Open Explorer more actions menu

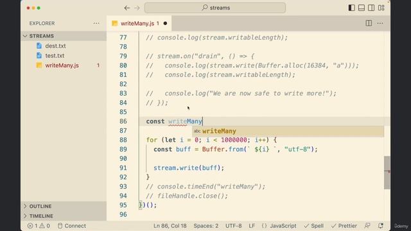coord(96,23)
